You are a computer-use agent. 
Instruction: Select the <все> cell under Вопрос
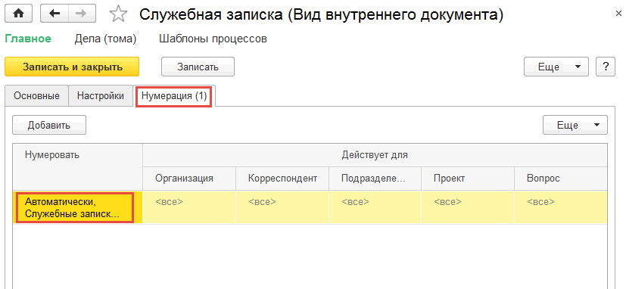(x=561, y=207)
